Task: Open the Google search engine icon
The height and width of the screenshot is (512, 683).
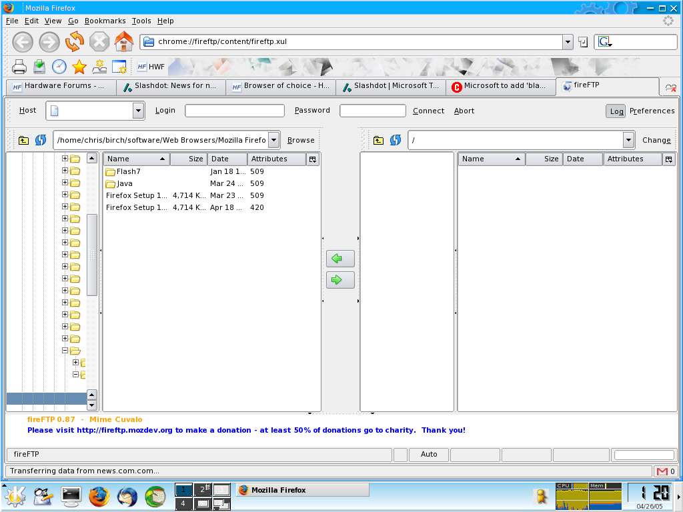Action: click(x=604, y=42)
